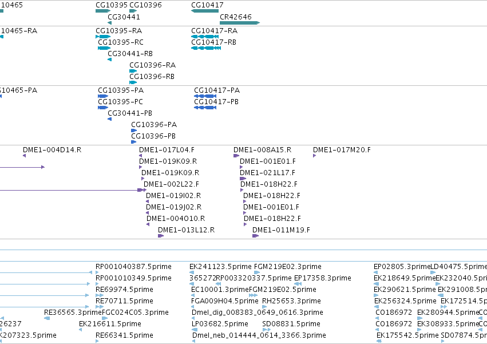487x344 pixels.
Task: Click the CR42646 gene arrow glyph
Action: (x=239, y=23)
